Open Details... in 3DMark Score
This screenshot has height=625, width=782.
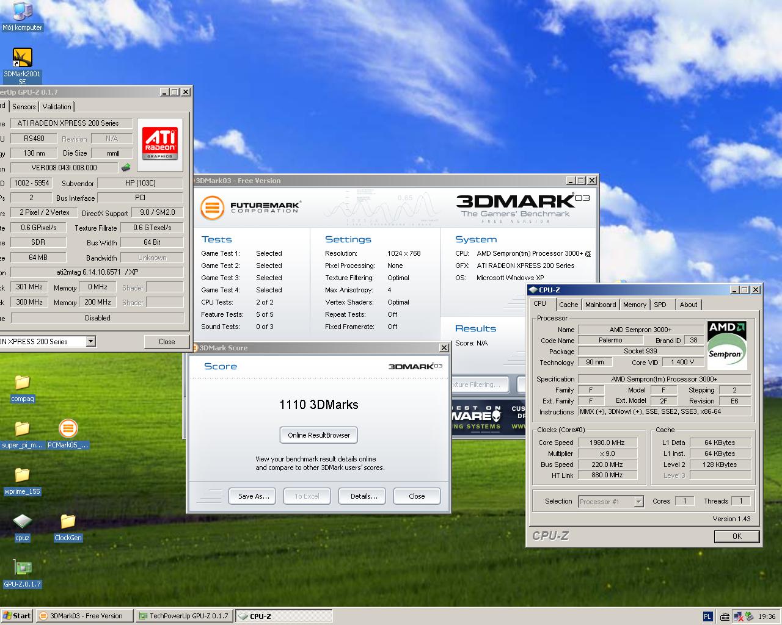point(364,496)
